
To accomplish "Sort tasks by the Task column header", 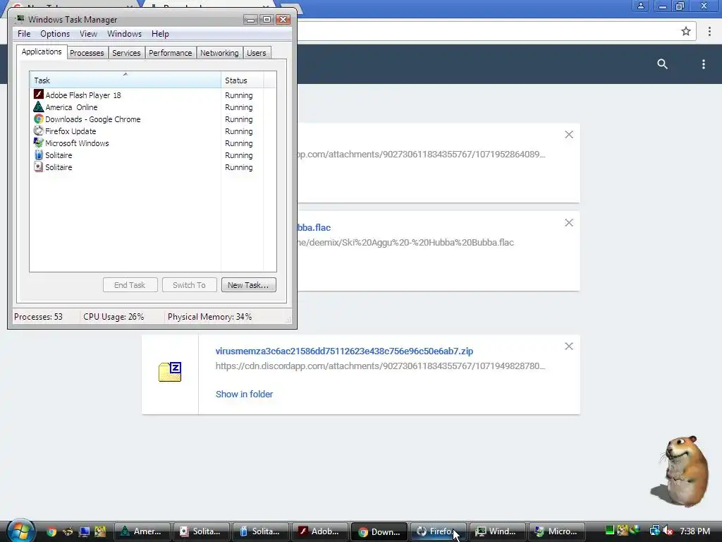I will pyautogui.click(x=126, y=80).
